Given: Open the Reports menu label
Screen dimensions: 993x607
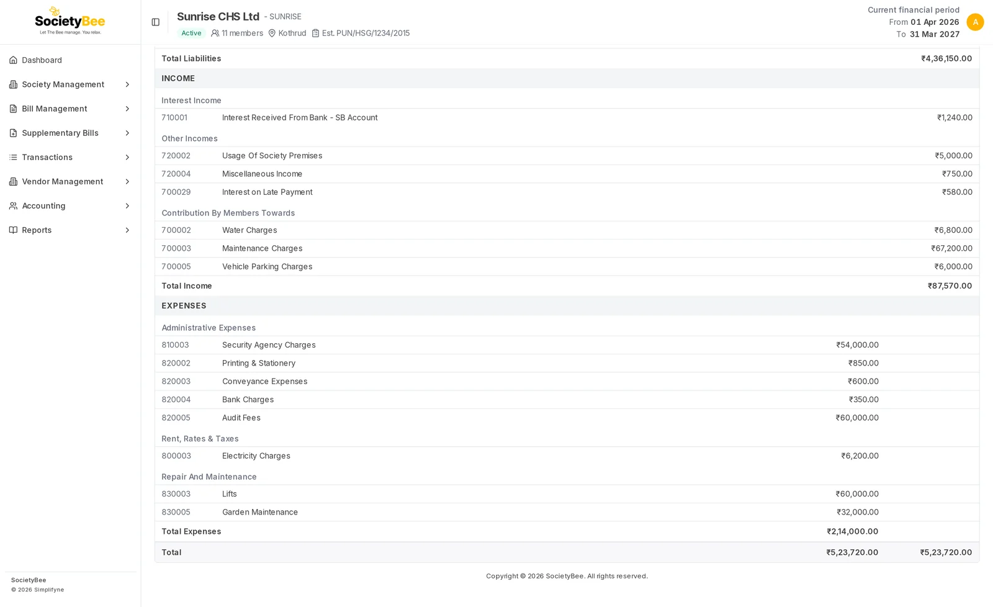Looking at the screenshot, I should point(37,230).
